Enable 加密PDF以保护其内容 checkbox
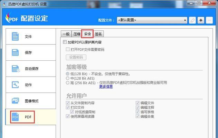 coord(65,42)
